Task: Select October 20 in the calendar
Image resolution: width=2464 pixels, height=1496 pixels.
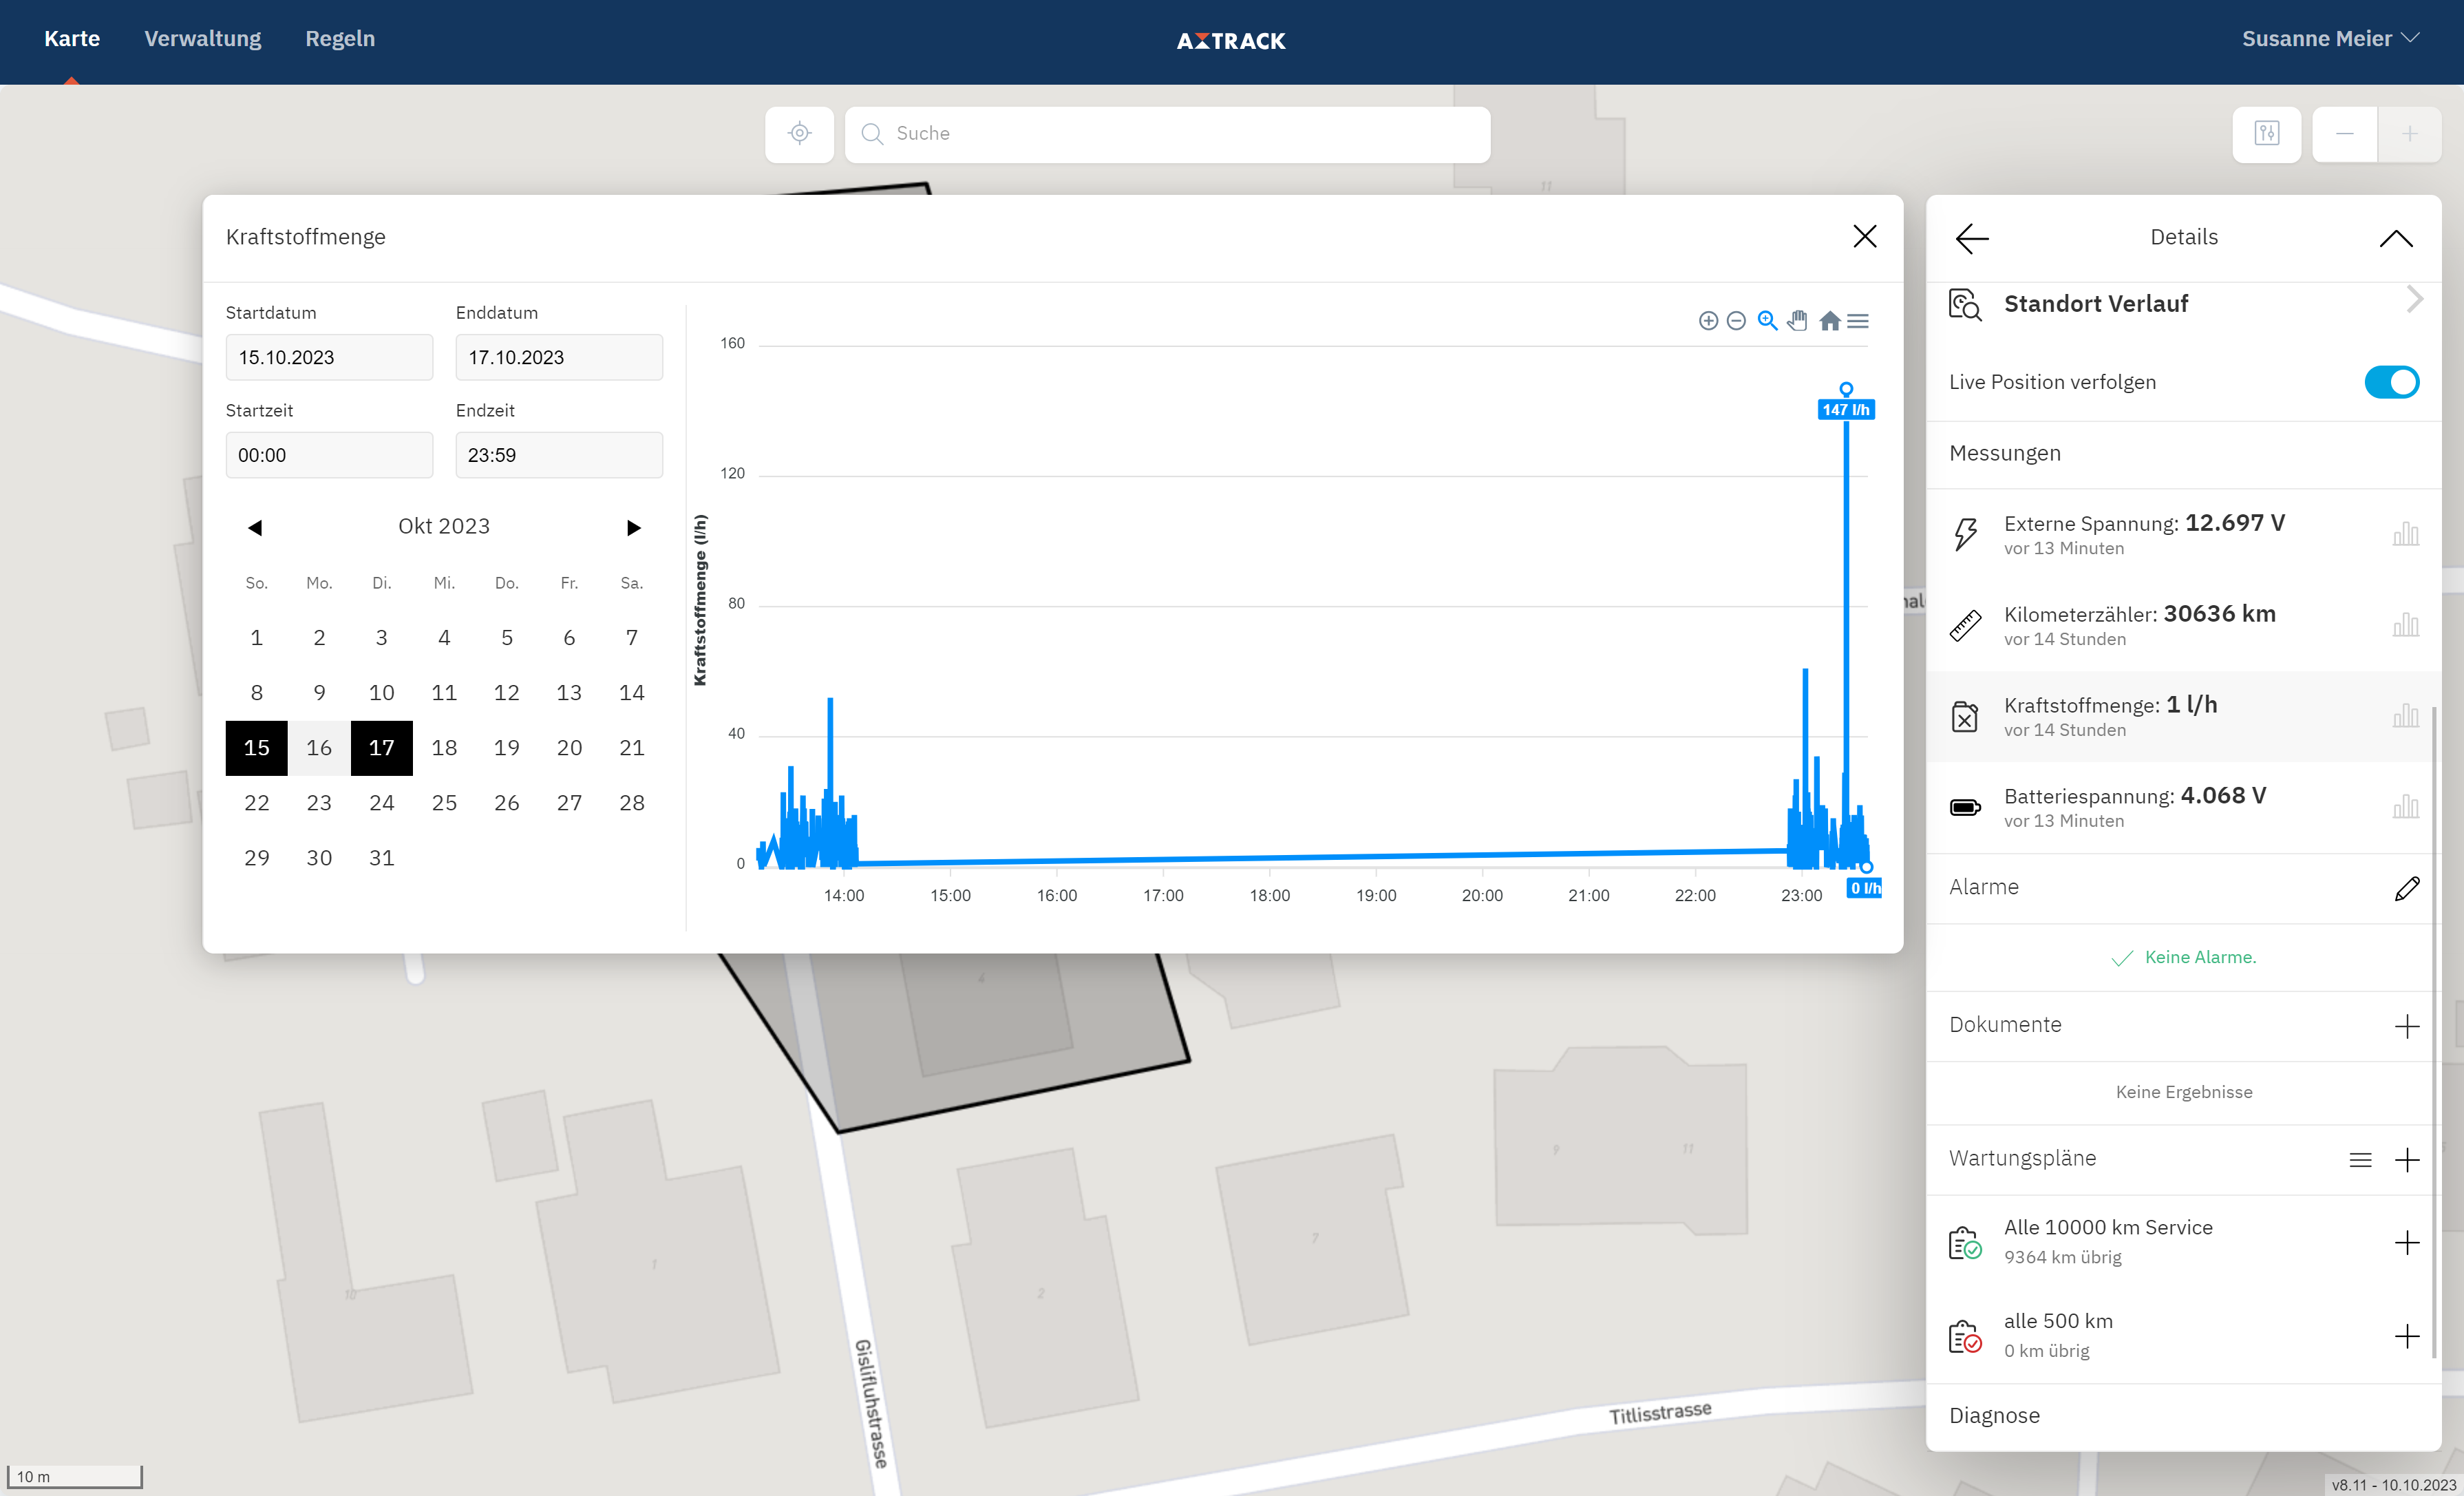Action: pyautogui.click(x=569, y=748)
